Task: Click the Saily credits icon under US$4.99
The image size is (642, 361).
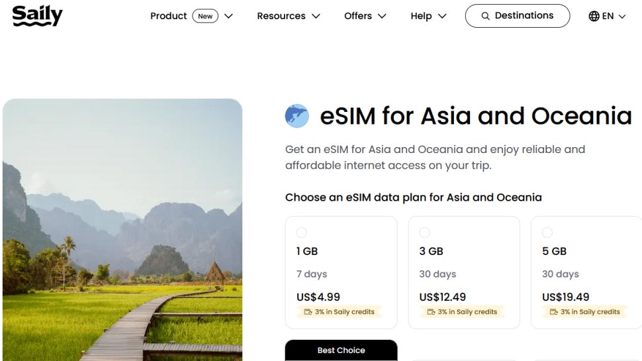Action: tap(308, 312)
